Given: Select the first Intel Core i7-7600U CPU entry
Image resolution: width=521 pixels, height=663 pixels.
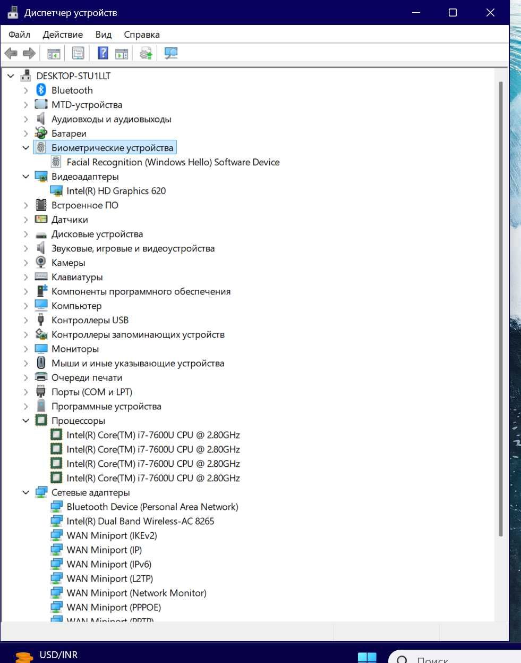Looking at the screenshot, I should tap(153, 435).
